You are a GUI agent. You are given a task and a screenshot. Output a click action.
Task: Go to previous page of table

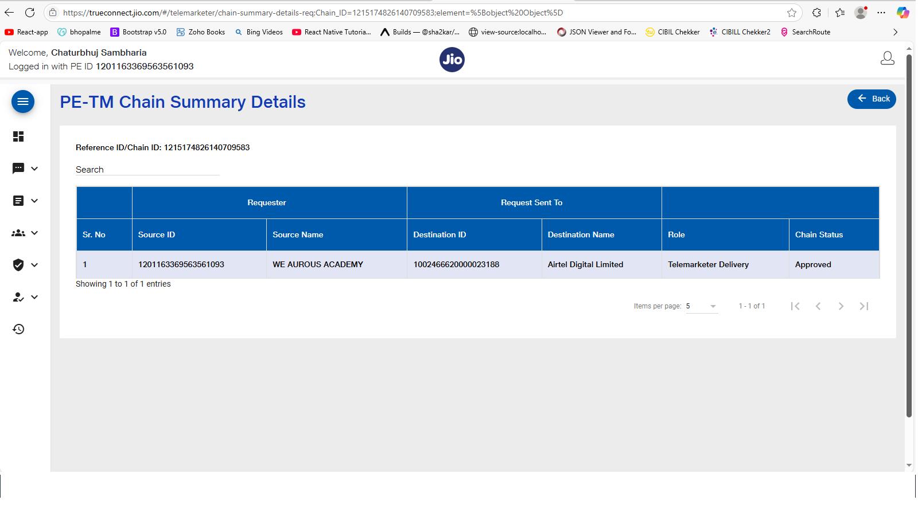click(x=818, y=306)
